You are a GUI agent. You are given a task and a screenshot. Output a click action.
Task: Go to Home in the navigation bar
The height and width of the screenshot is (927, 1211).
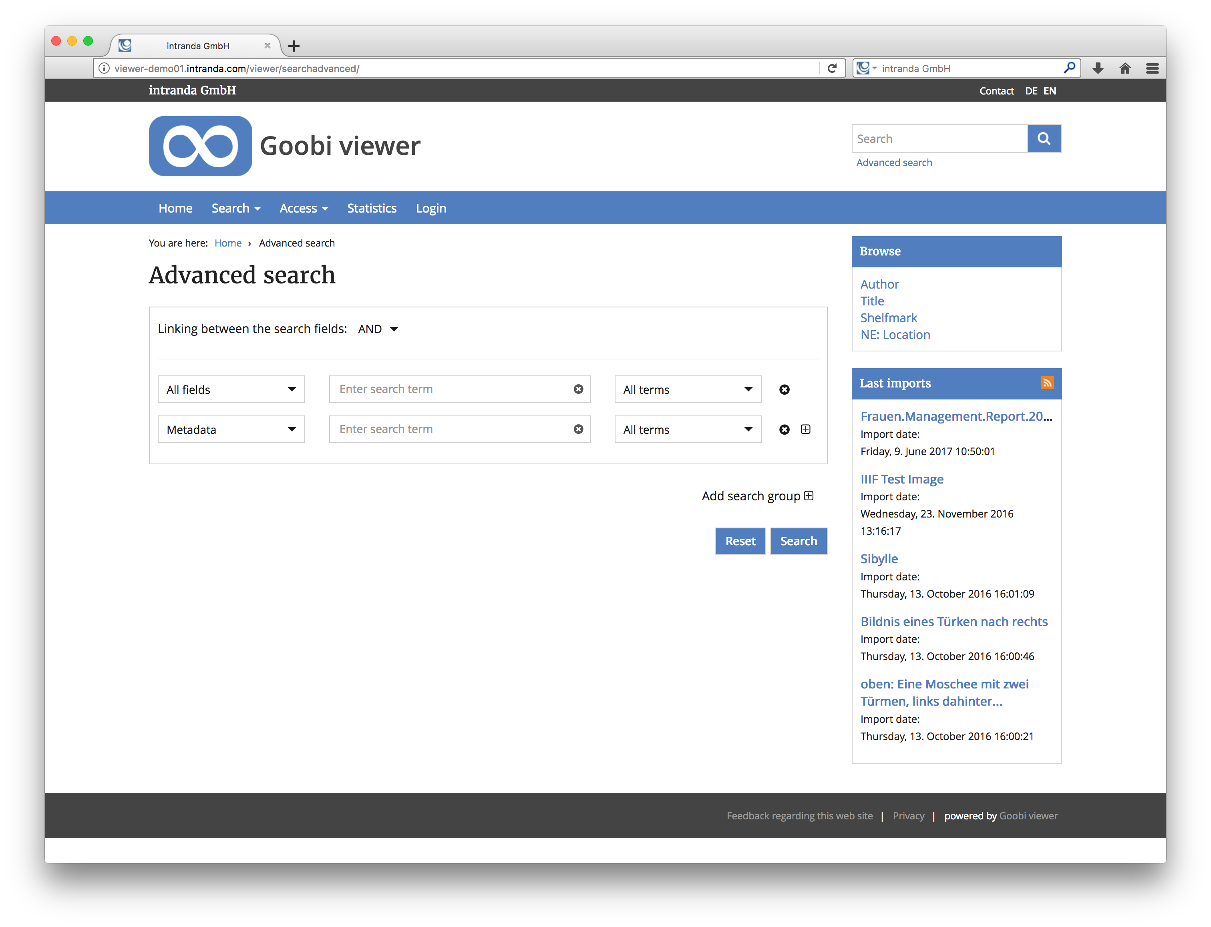click(x=175, y=208)
